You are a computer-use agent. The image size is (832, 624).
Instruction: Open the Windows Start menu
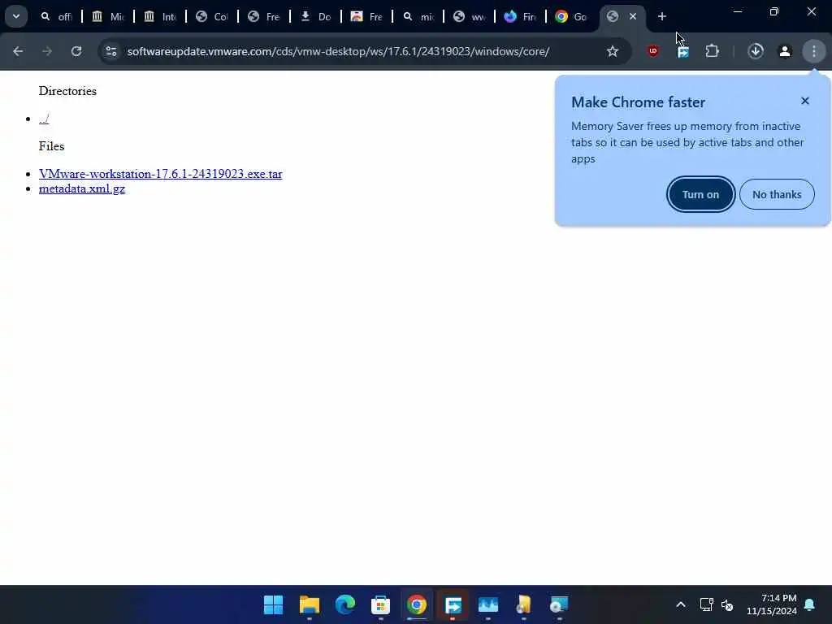click(x=274, y=604)
